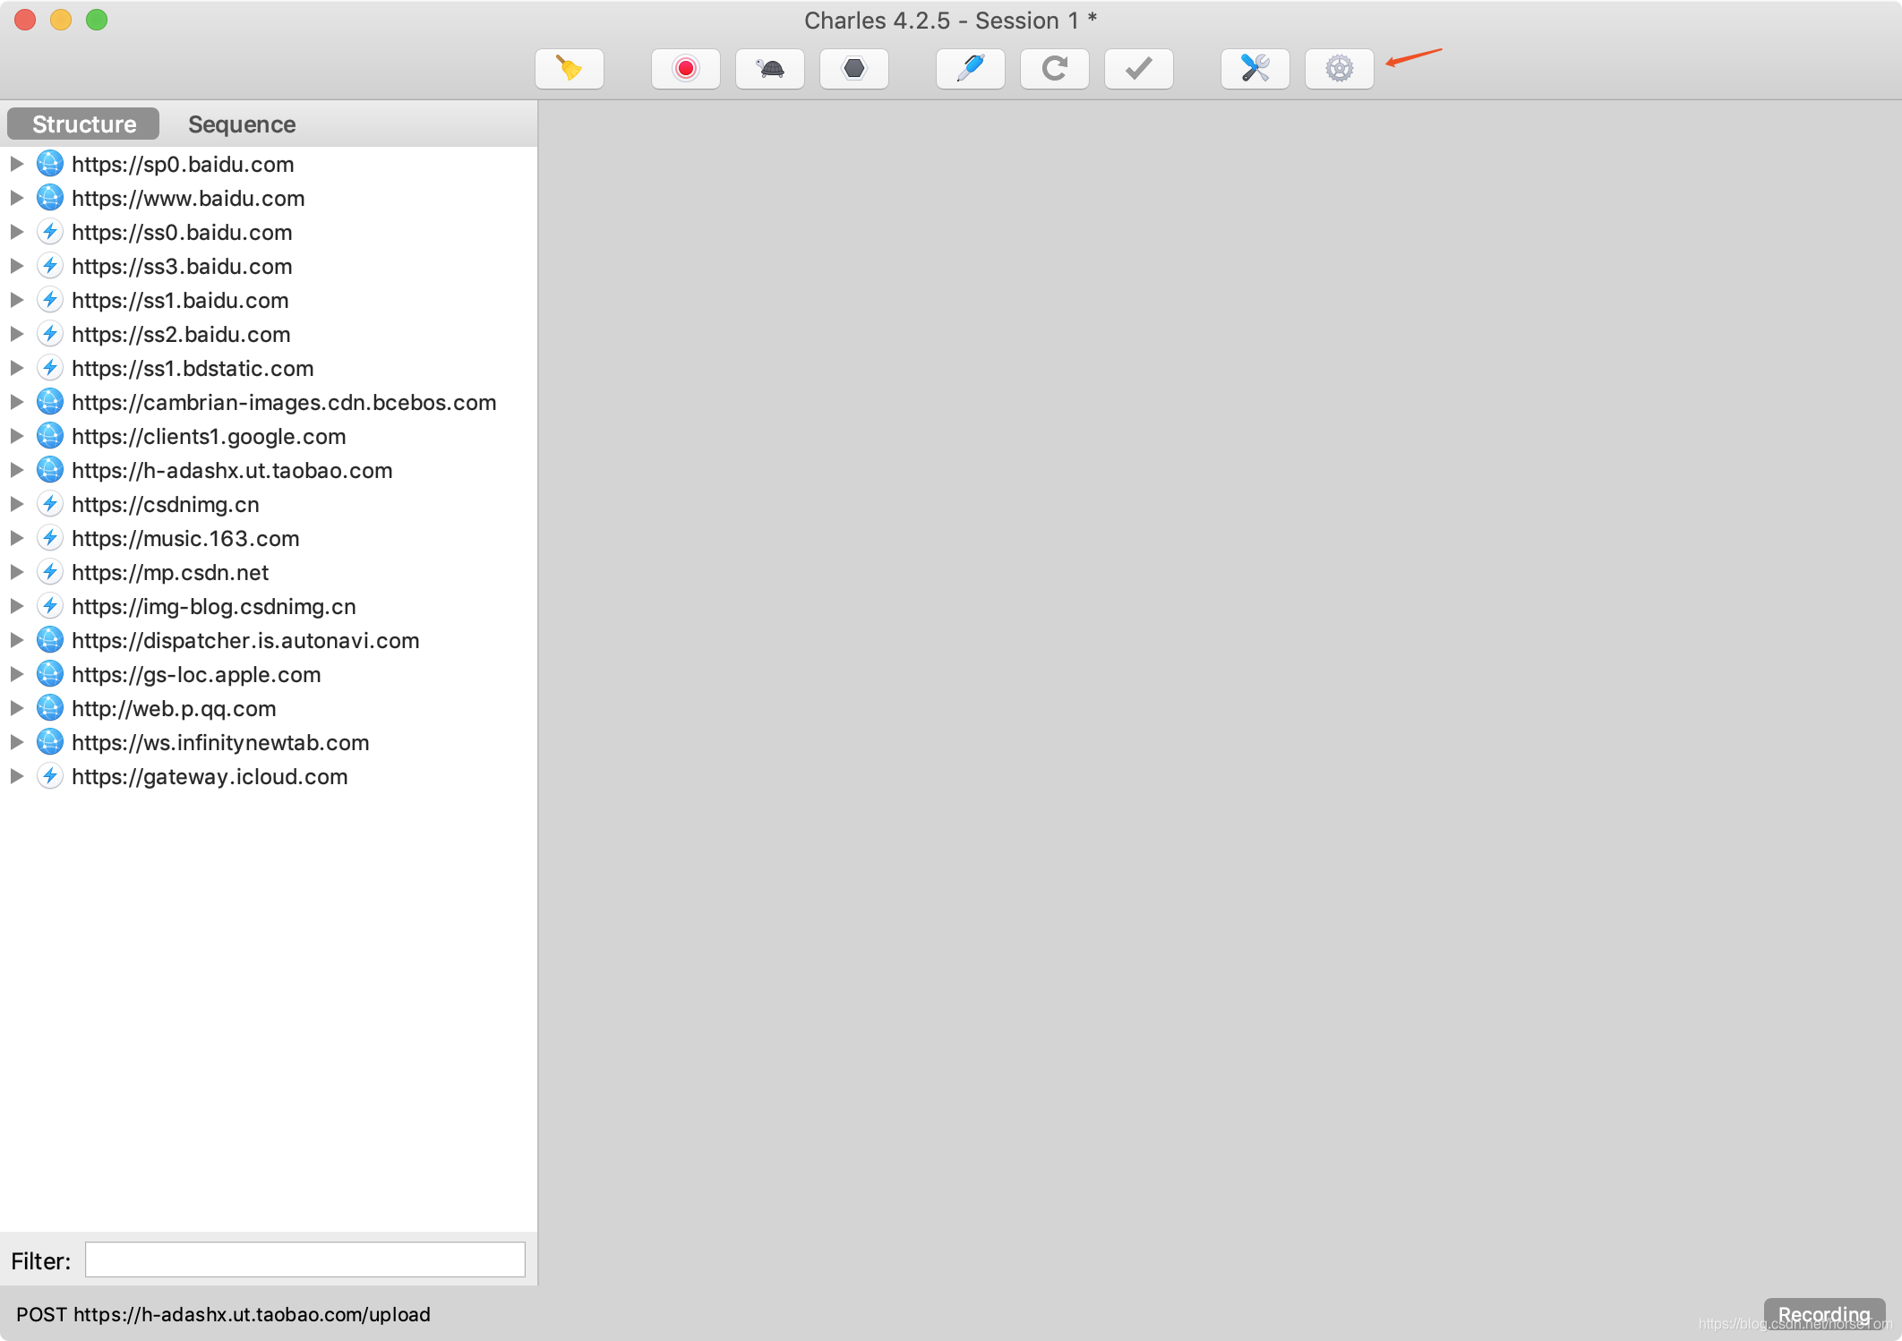Click the globe icon for dispatcher.is.autonavi.com
The image size is (1902, 1341).
(x=50, y=640)
